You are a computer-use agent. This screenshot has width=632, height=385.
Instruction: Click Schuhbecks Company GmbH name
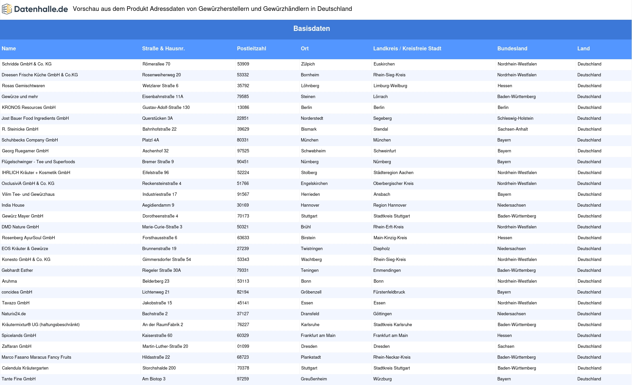pyautogui.click(x=30, y=140)
